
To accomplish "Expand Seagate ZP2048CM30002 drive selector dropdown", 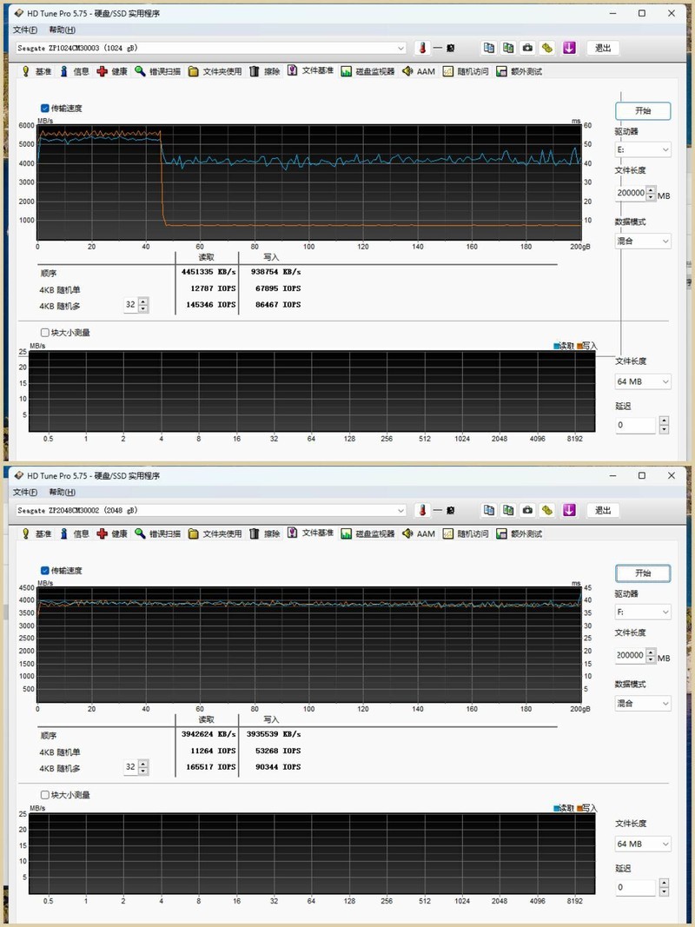I will click(x=400, y=510).
